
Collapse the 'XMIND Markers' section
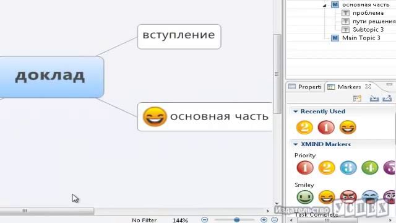point(296,144)
